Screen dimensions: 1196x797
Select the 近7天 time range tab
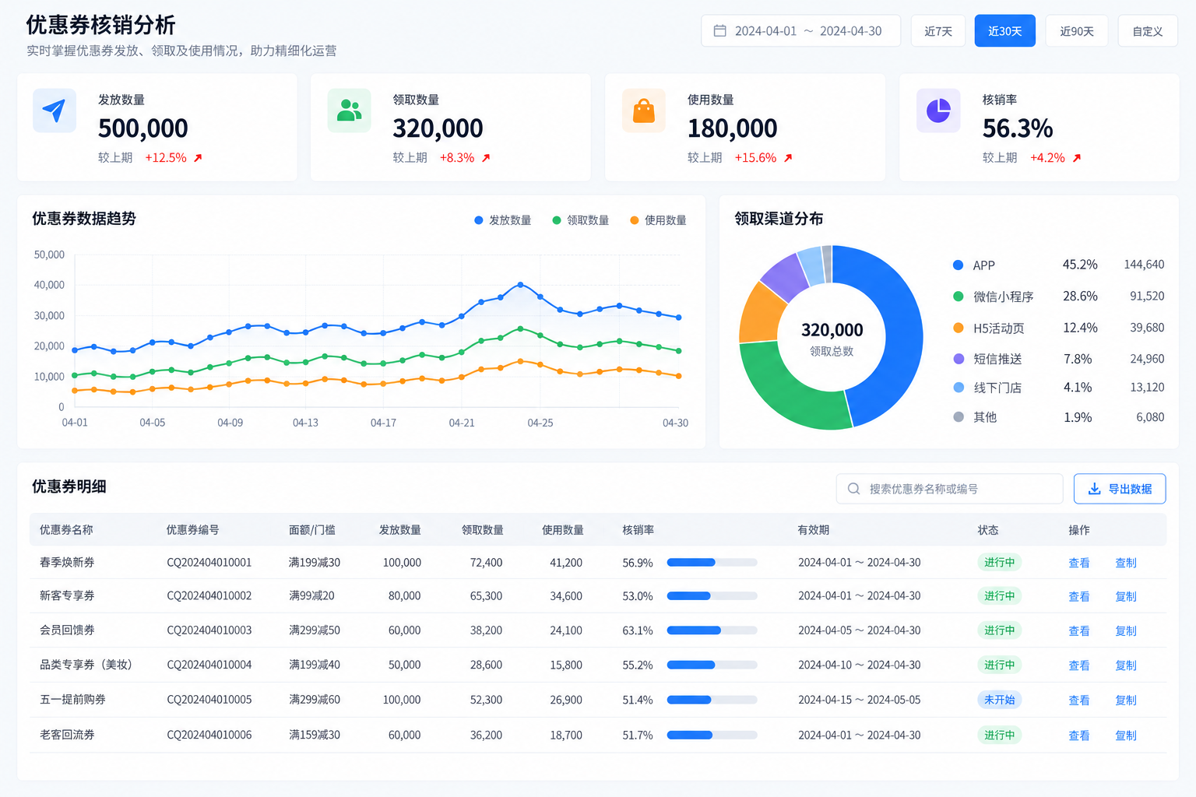click(x=938, y=31)
